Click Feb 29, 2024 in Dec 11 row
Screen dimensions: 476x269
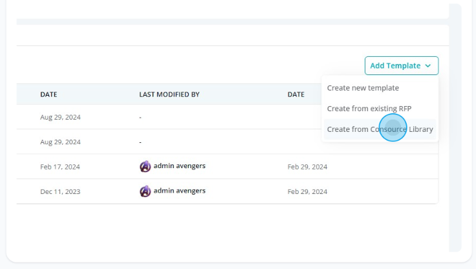(x=307, y=191)
